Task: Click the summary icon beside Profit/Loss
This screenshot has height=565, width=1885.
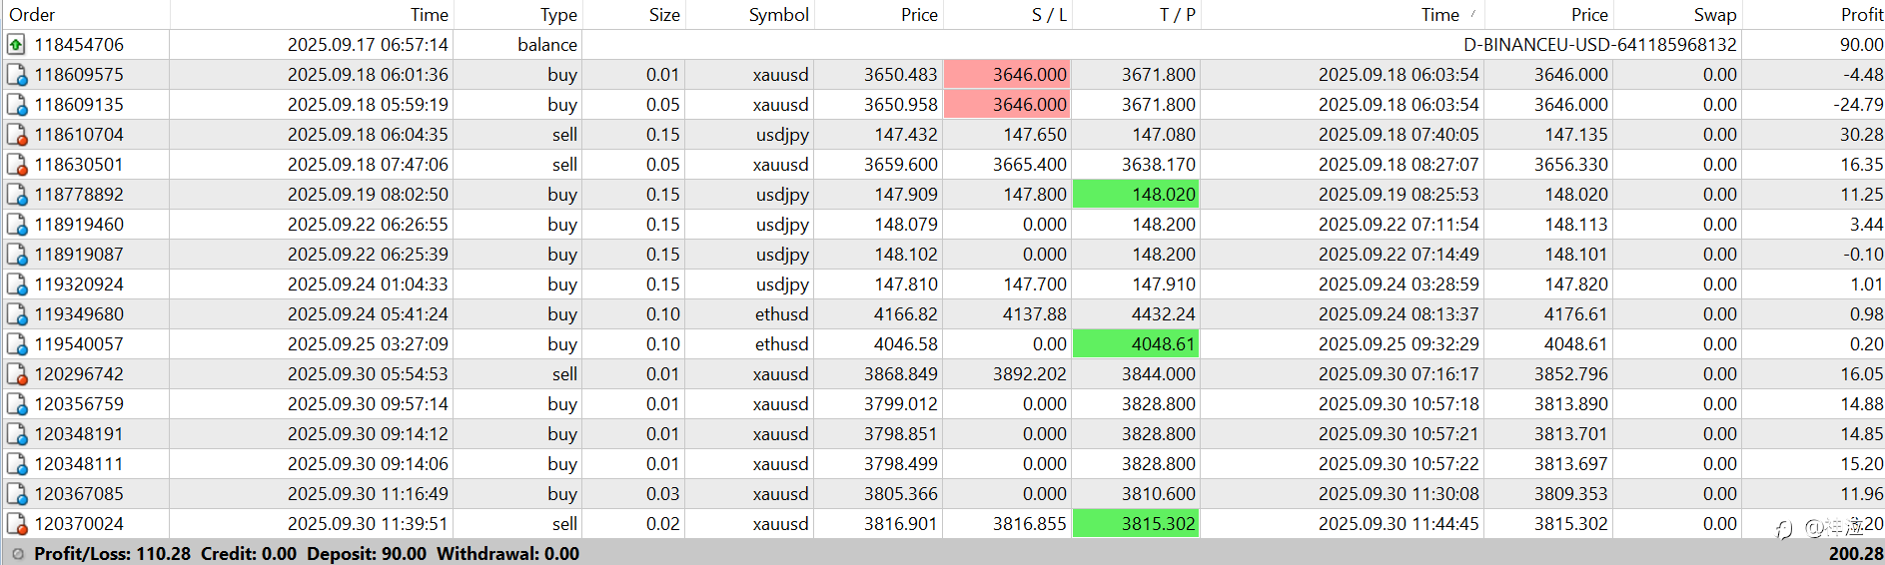Action: 17,554
